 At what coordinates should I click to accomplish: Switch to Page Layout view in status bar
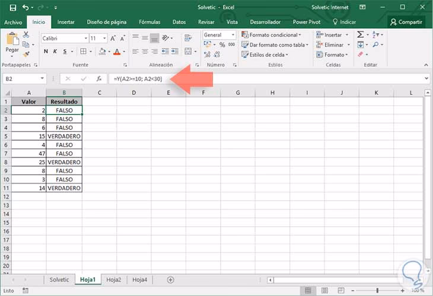(323, 291)
